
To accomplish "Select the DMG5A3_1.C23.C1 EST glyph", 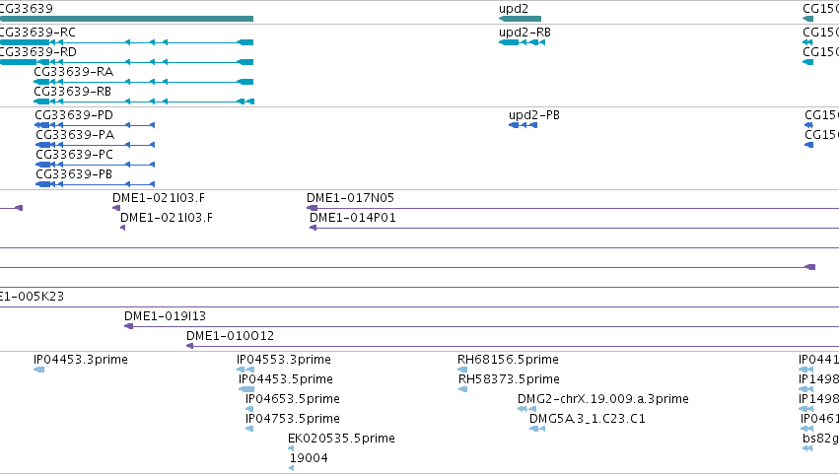I will coord(537,429).
